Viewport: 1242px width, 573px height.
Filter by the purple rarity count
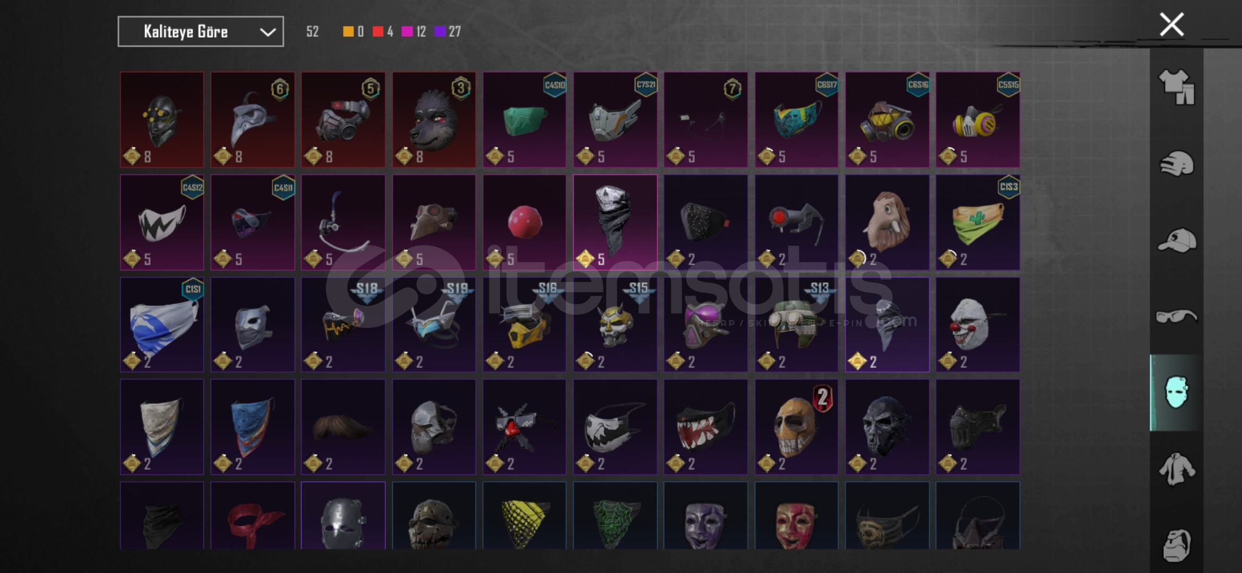pyautogui.click(x=454, y=32)
